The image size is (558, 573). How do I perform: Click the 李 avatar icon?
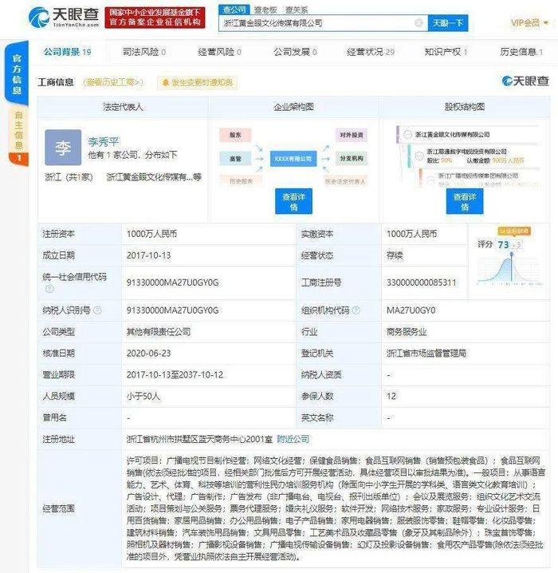pyautogui.click(x=63, y=148)
